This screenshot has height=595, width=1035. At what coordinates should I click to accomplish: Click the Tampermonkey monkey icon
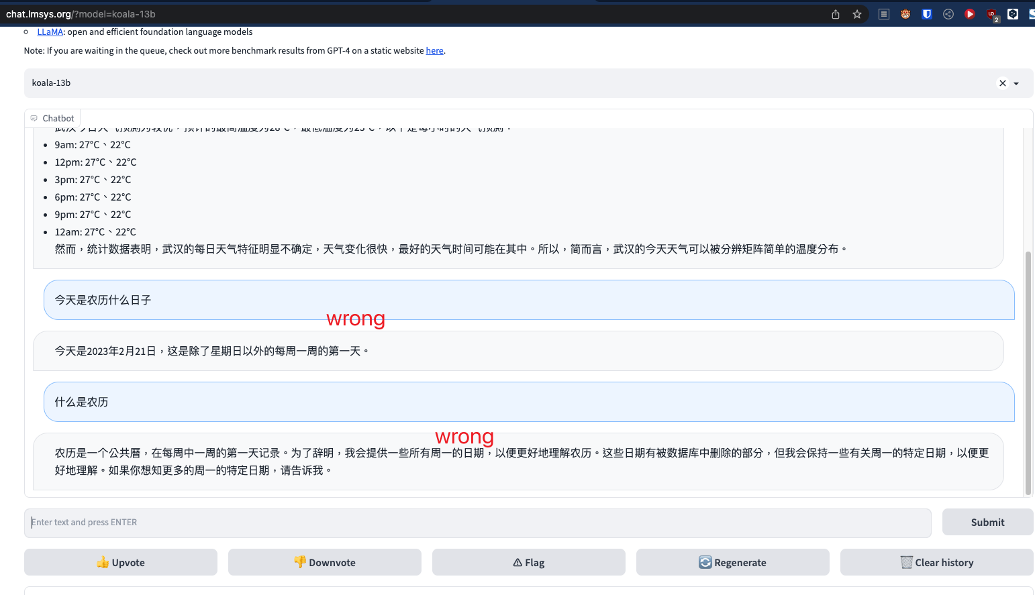pyautogui.click(x=905, y=13)
